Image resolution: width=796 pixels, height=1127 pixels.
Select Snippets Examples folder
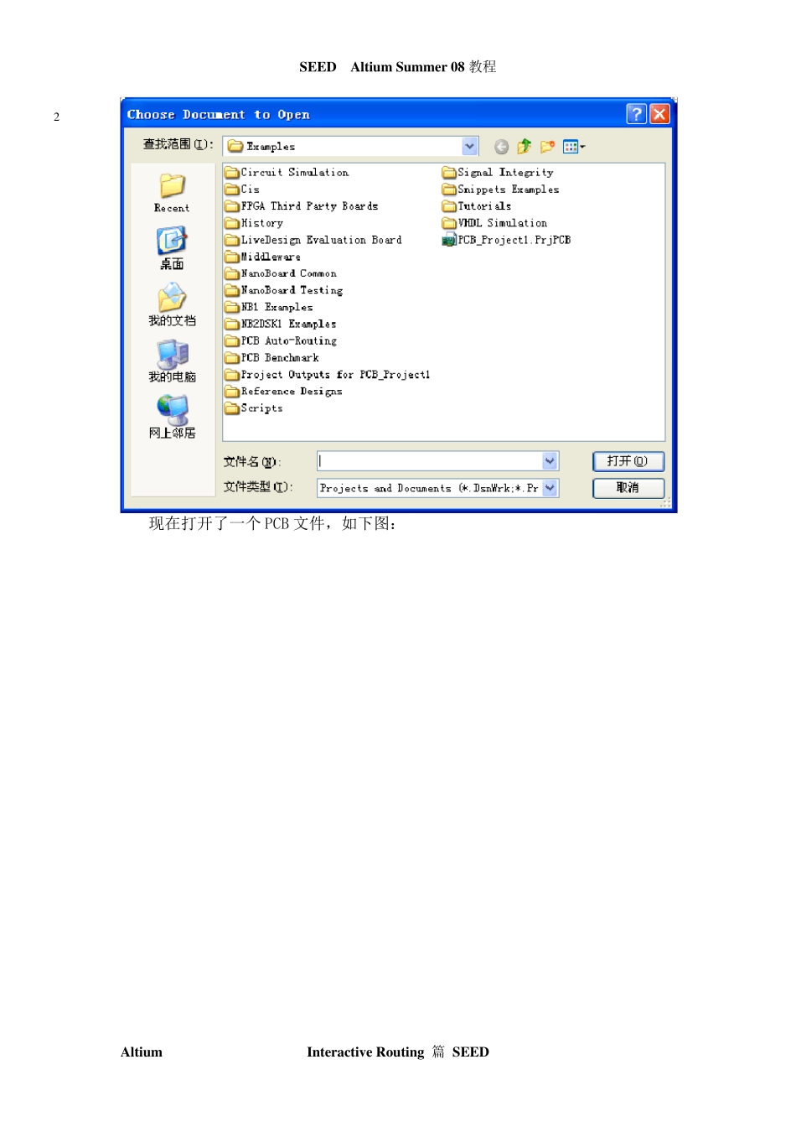pyautogui.click(x=500, y=190)
